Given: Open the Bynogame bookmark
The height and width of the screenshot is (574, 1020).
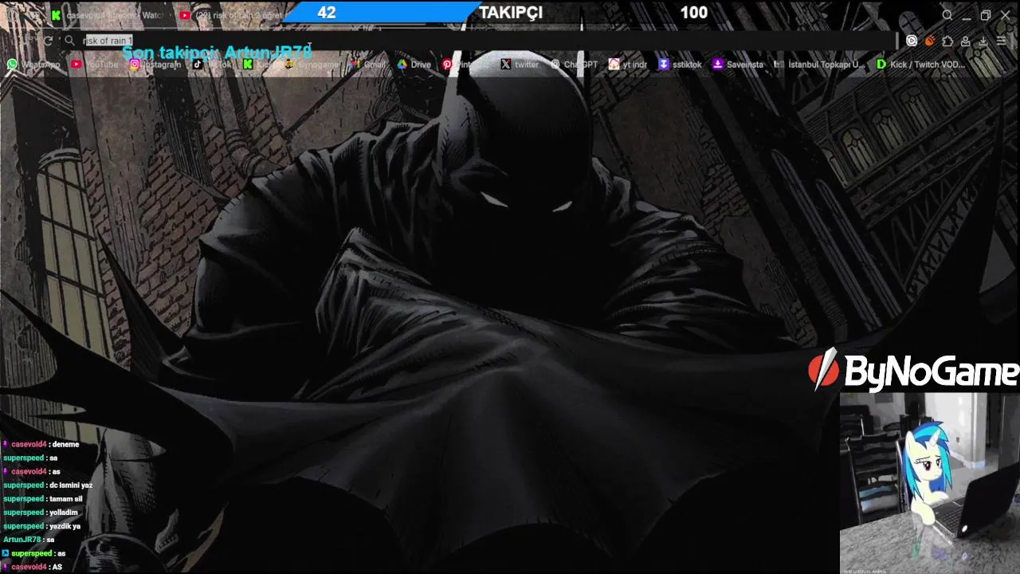Looking at the screenshot, I should coord(311,65).
